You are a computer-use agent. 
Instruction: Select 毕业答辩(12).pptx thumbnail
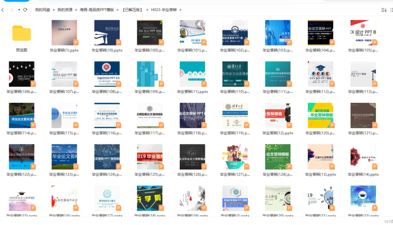coord(278,116)
